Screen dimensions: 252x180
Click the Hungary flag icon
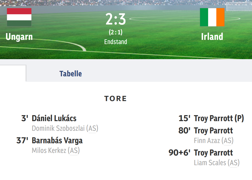click(19, 17)
